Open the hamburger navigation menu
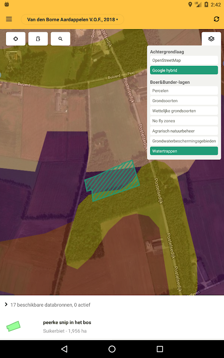 pos(9,19)
